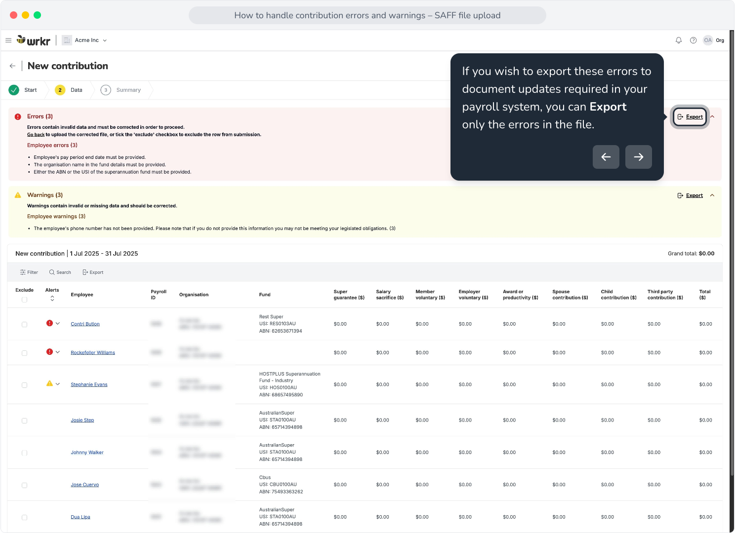Go to the next tooltip step arrow
This screenshot has width=735, height=533.
tap(638, 157)
